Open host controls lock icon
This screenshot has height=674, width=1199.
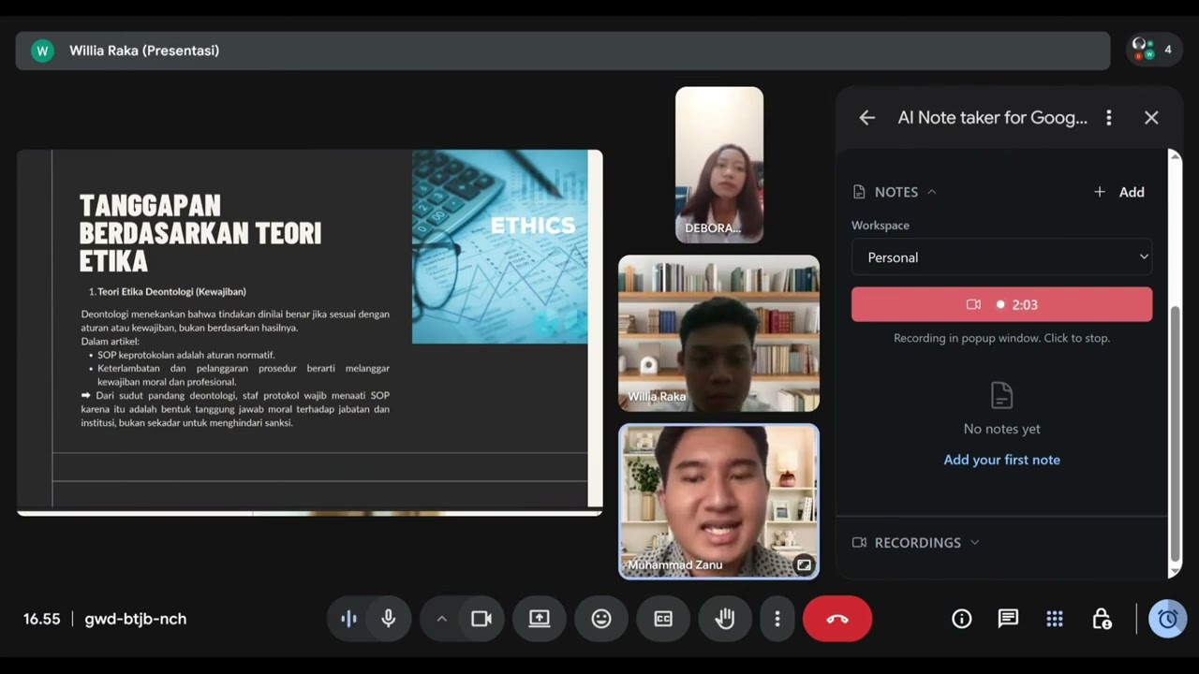[x=1102, y=619]
